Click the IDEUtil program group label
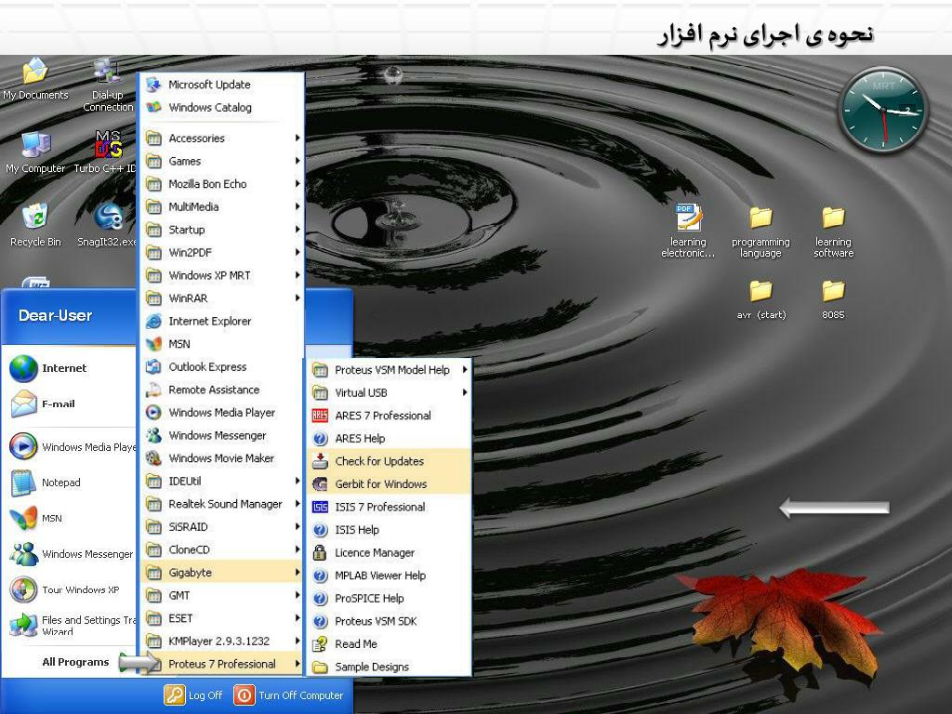This screenshot has height=714, width=952. 185,481
